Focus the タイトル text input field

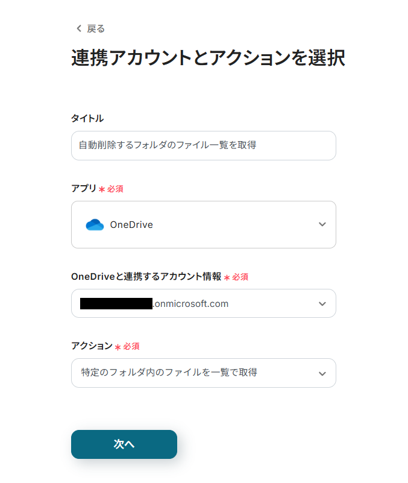coord(203,145)
